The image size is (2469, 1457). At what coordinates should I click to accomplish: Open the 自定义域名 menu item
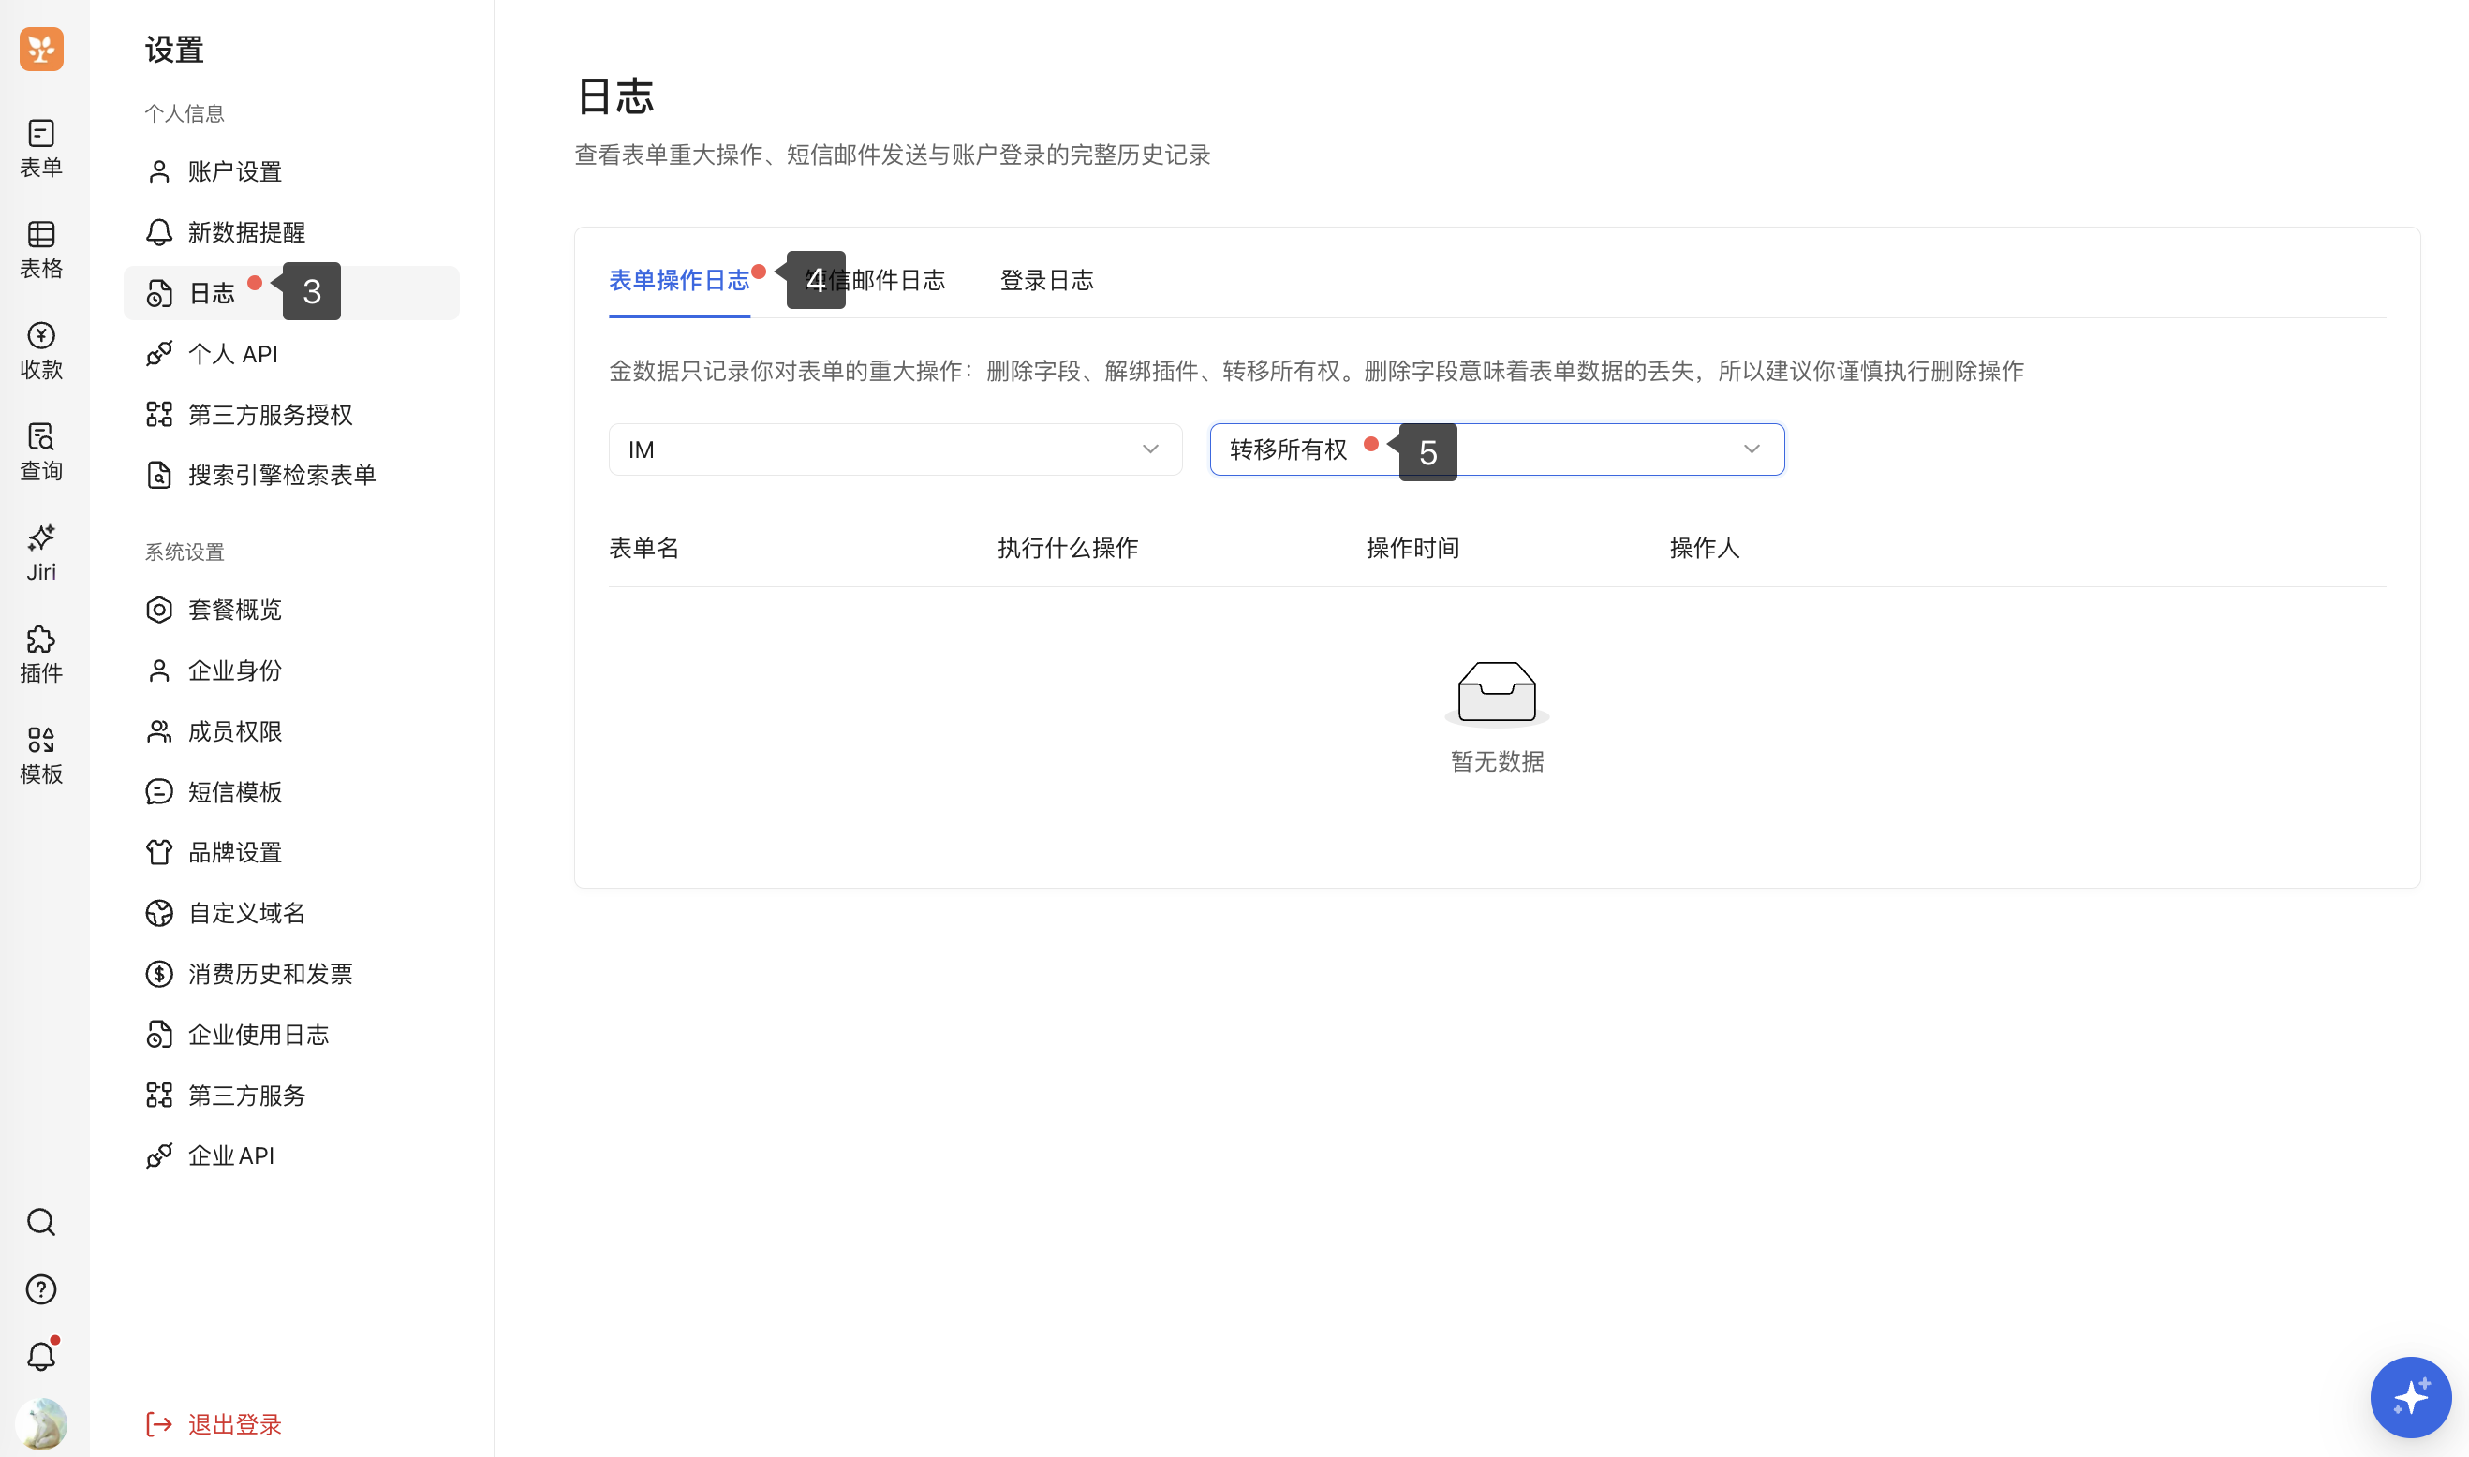tap(291, 913)
